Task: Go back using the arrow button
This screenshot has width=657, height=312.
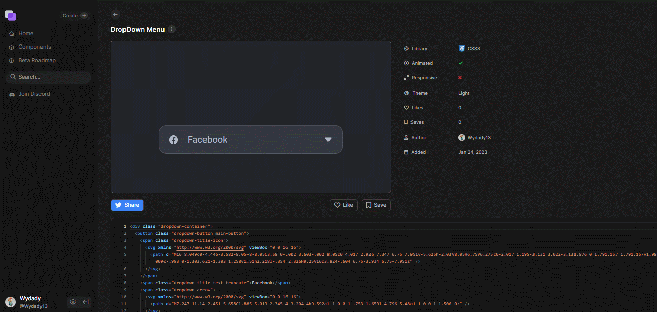Action: click(x=116, y=15)
